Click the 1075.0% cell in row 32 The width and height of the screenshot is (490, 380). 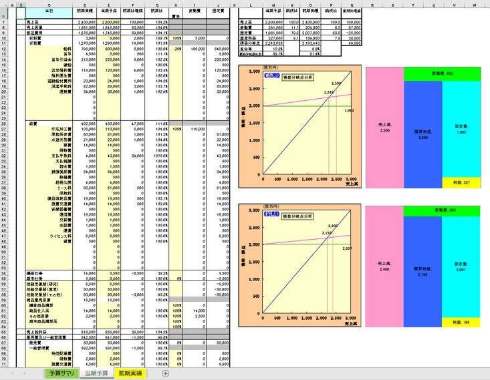point(157,156)
